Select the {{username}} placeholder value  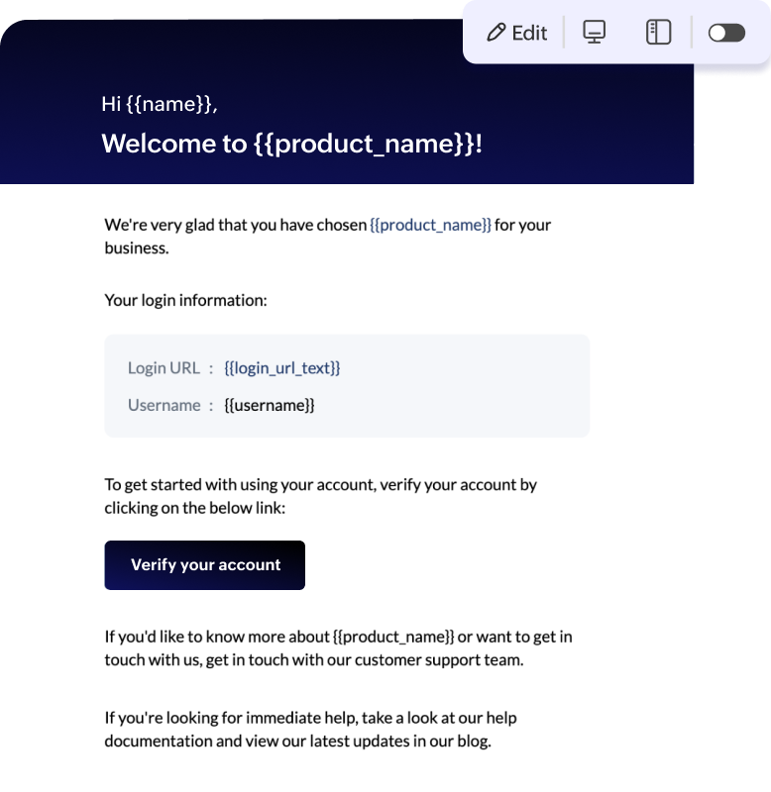pyautogui.click(x=270, y=405)
